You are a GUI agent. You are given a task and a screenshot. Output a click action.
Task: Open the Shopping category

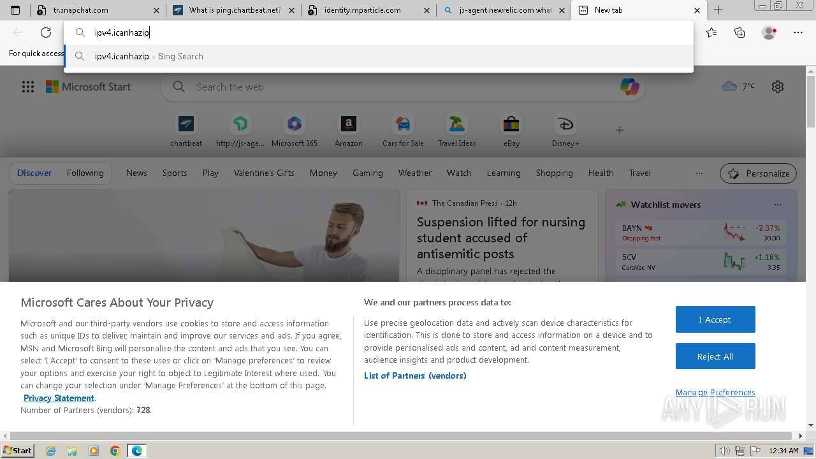554,173
